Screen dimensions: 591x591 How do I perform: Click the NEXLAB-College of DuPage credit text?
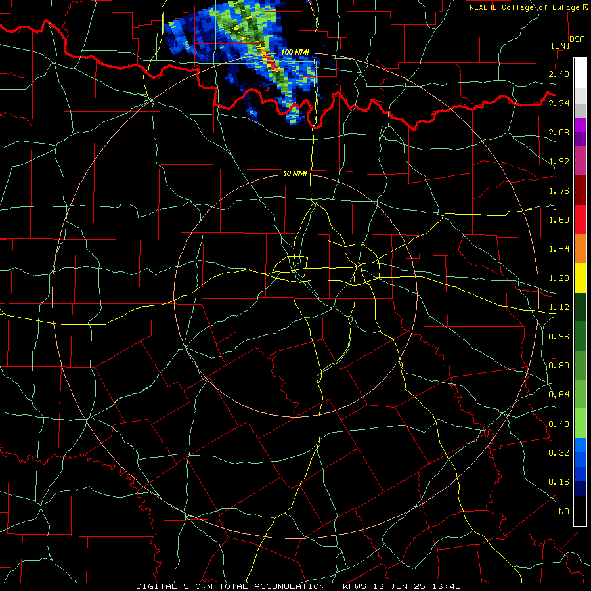click(x=524, y=7)
